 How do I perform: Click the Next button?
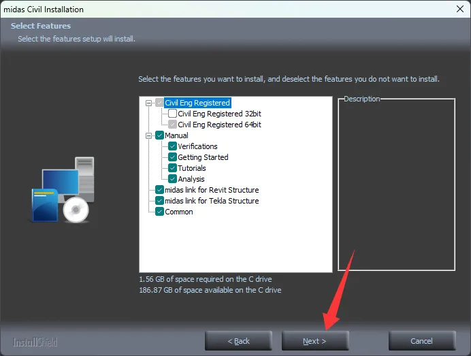click(315, 341)
